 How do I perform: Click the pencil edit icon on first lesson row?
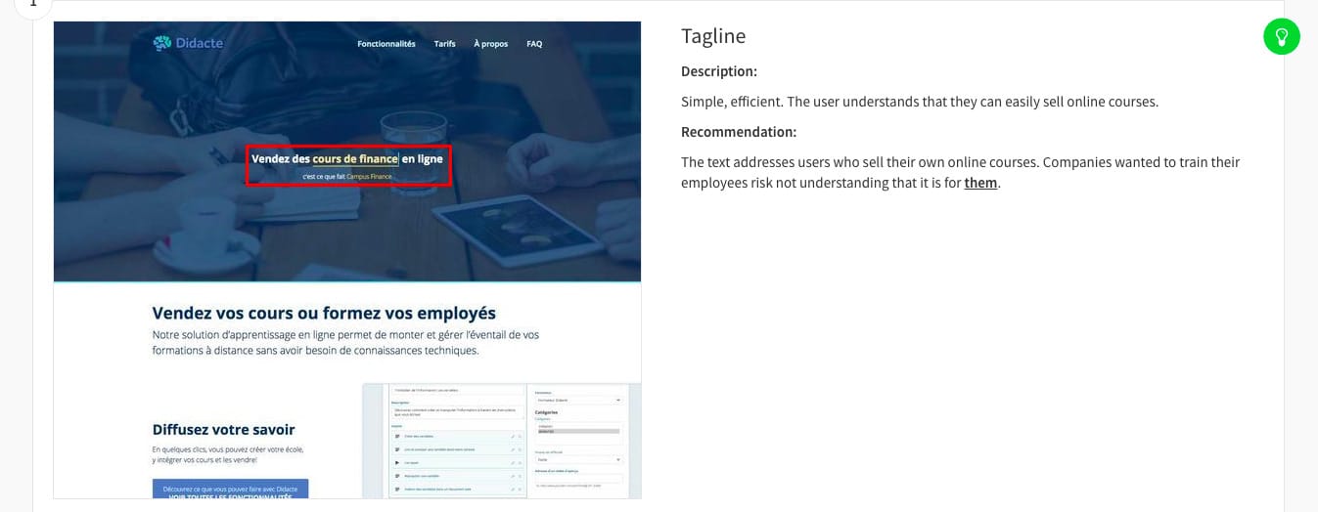[x=513, y=436]
